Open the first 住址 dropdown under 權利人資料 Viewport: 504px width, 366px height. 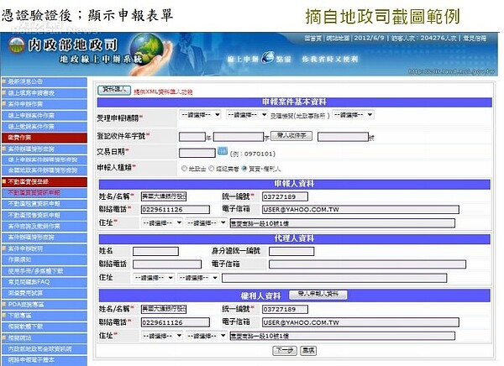tap(162, 336)
